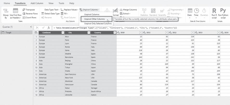The height and width of the screenshot is (105, 230).
Task: Switch to the Home tab
Action: click(7, 3)
